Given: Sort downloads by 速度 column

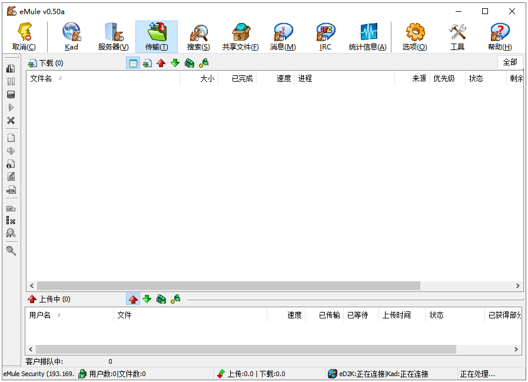Looking at the screenshot, I should 275,78.
